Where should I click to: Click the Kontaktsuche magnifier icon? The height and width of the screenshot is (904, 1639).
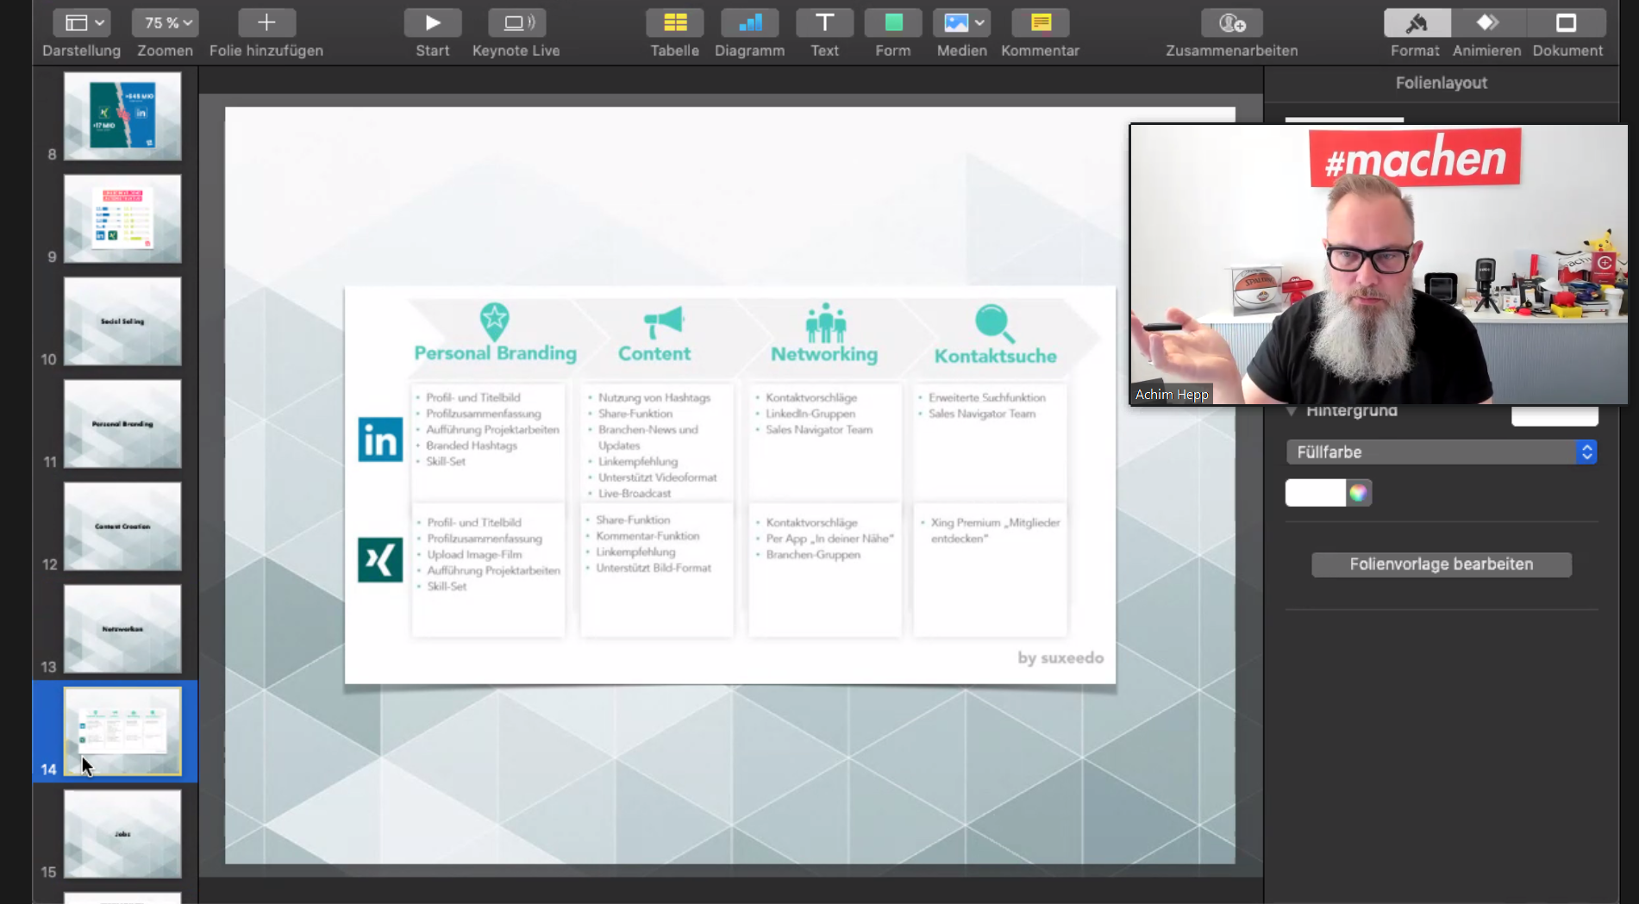point(994,324)
